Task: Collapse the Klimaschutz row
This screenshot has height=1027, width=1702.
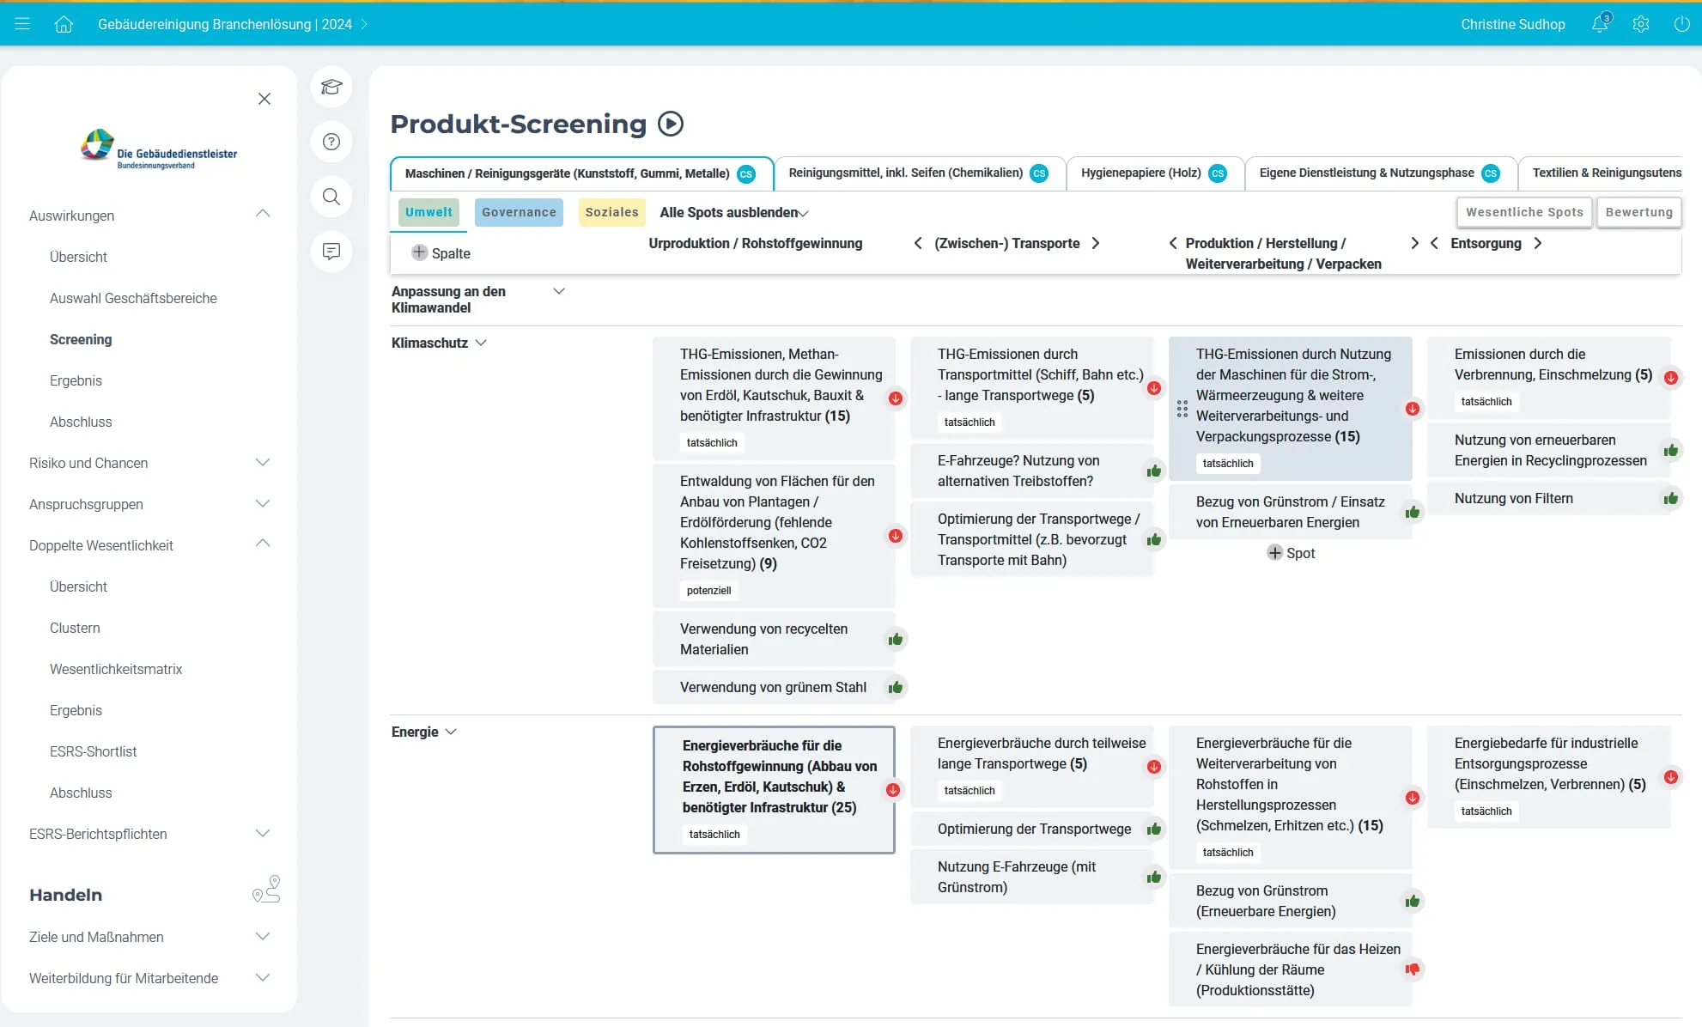Action: [x=481, y=343]
